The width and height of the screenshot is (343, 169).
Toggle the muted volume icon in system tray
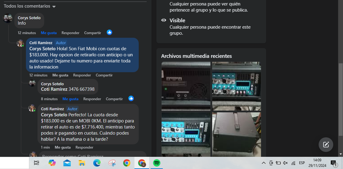point(285,163)
